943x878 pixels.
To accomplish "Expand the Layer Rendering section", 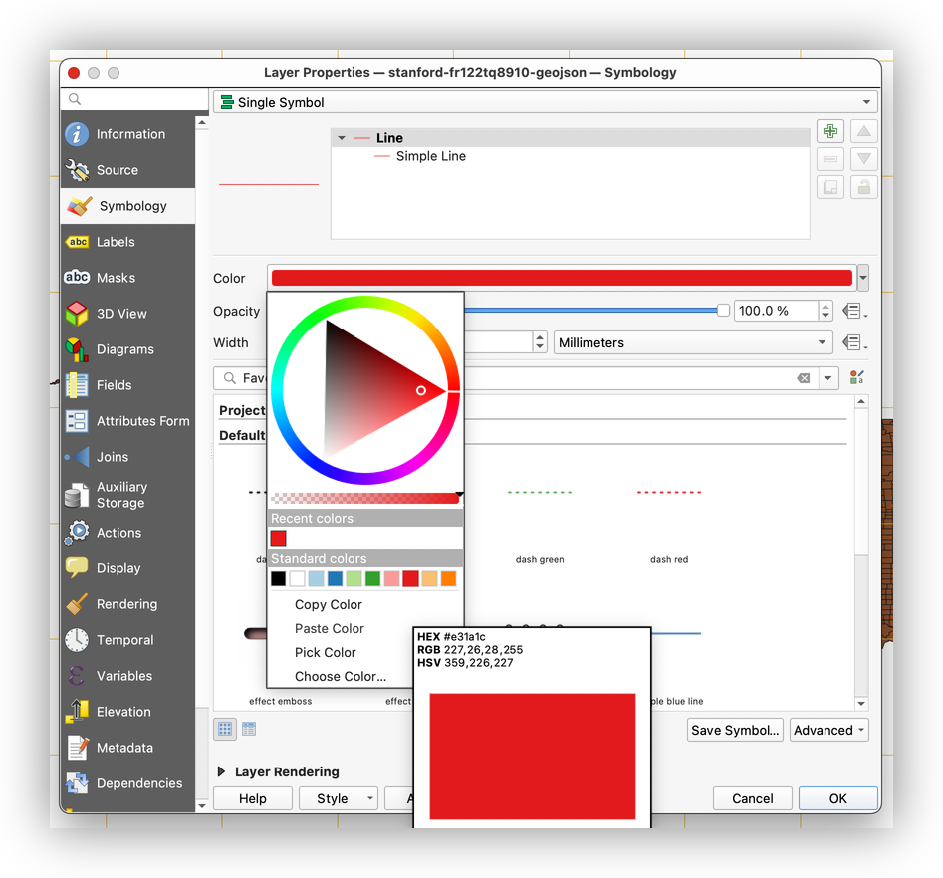I will click(x=222, y=771).
